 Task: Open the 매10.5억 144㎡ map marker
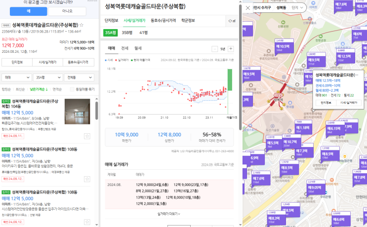(284, 46)
